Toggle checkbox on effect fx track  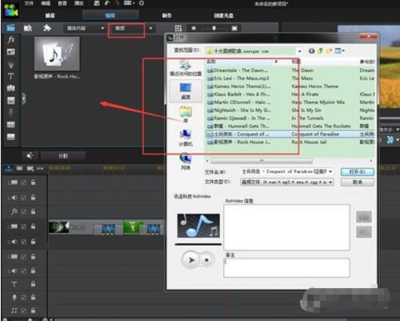(24, 212)
